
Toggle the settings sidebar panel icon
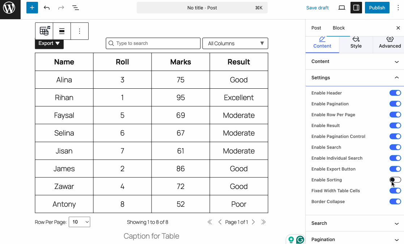356,7
